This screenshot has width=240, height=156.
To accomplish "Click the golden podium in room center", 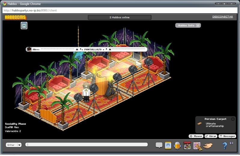I will 100,84.
